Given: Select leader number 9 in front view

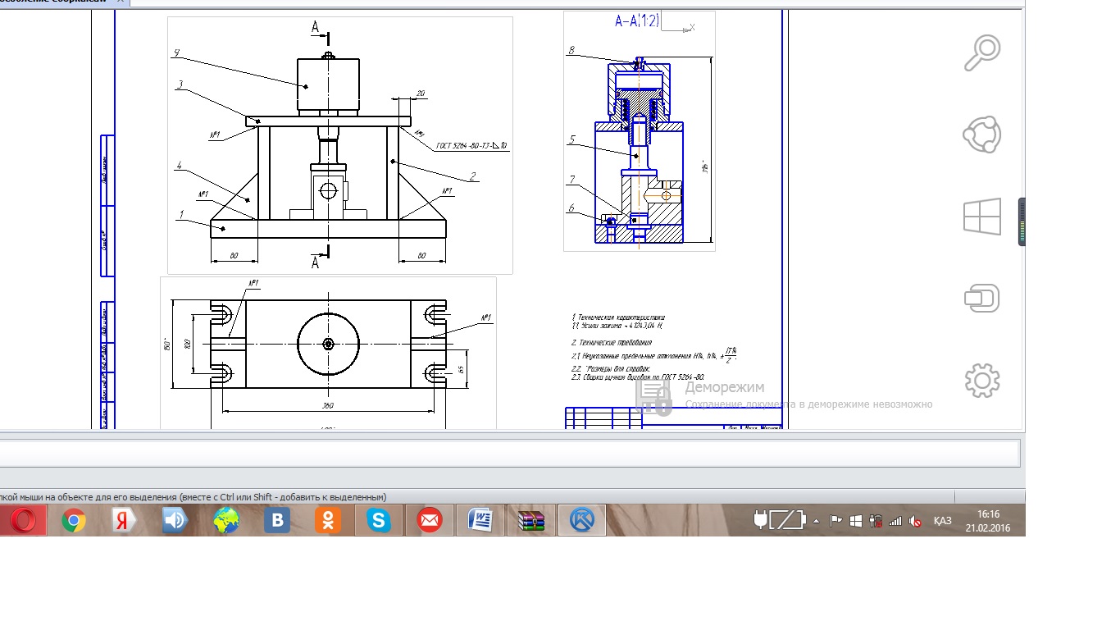Looking at the screenshot, I should tap(175, 54).
